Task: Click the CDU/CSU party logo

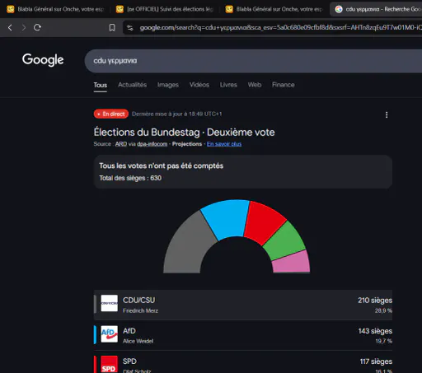Action: (x=109, y=303)
